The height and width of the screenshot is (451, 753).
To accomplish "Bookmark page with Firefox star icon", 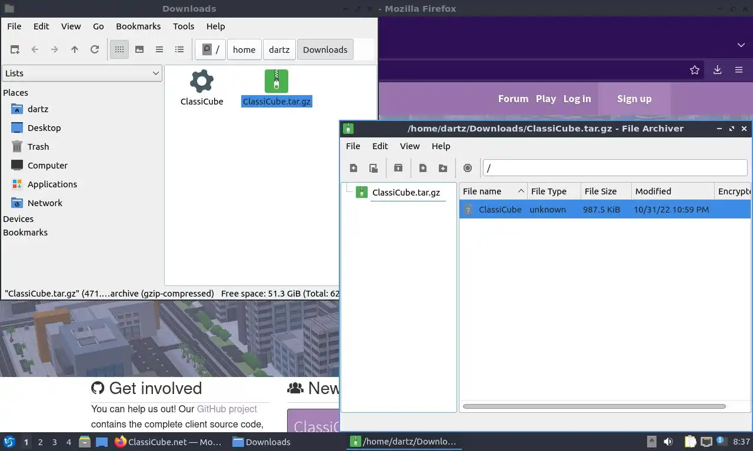I will click(695, 70).
